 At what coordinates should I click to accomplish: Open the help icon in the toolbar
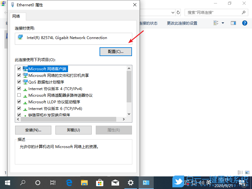click(245, 23)
